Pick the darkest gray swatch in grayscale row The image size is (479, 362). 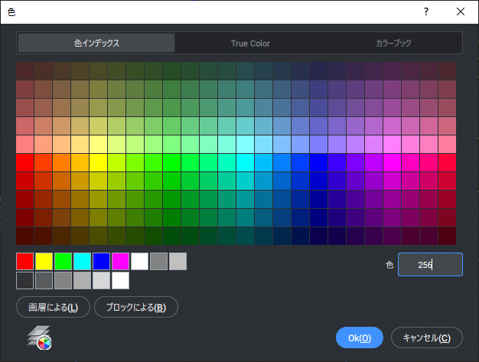click(x=24, y=280)
